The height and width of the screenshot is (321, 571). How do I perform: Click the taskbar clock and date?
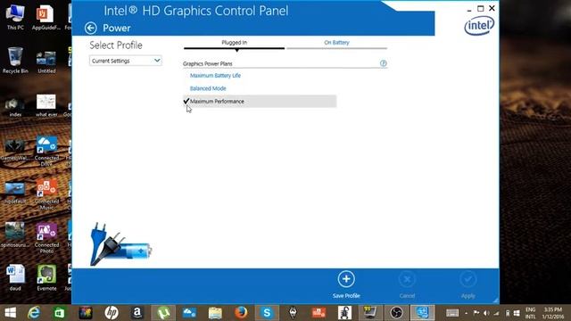click(x=553, y=313)
